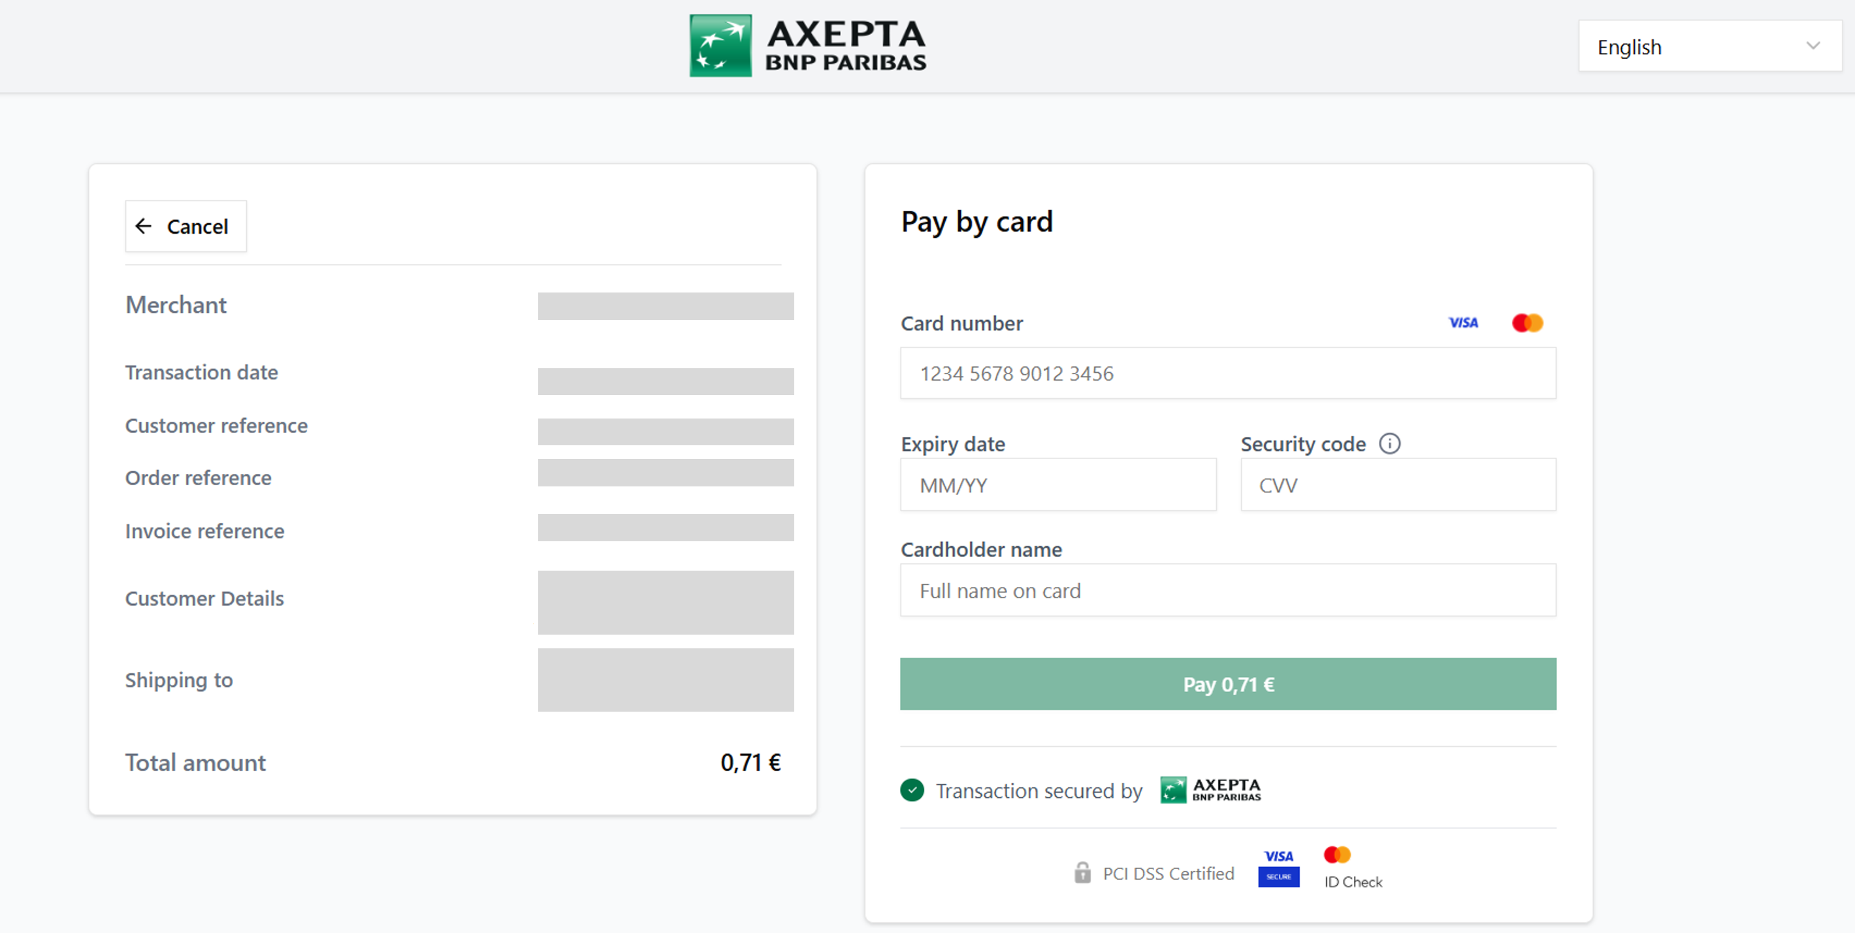
Task: Focus the MM/YY expiry date field
Action: coord(1058,484)
